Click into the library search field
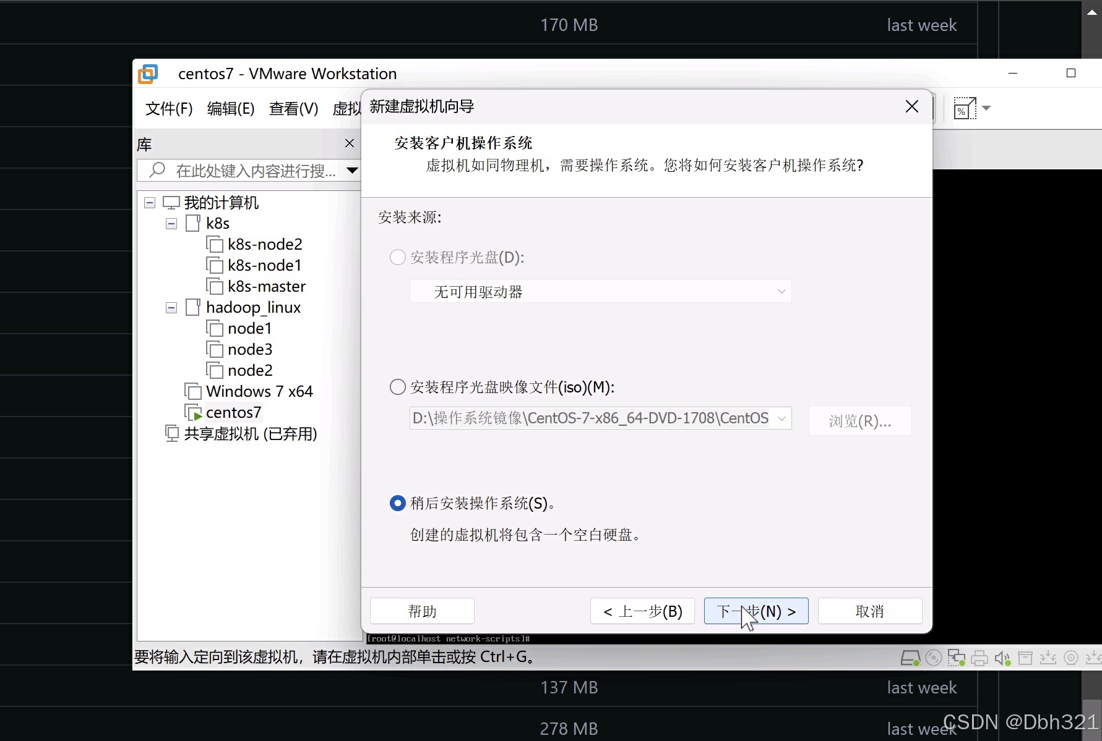Viewport: 1102px width, 741px height. (x=248, y=170)
